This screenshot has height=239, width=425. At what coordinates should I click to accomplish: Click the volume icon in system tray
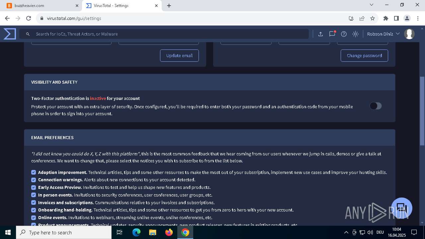tap(370, 232)
